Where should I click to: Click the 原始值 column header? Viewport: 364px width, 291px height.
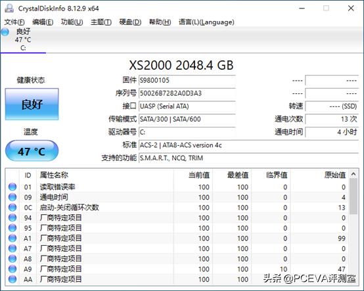319,175
